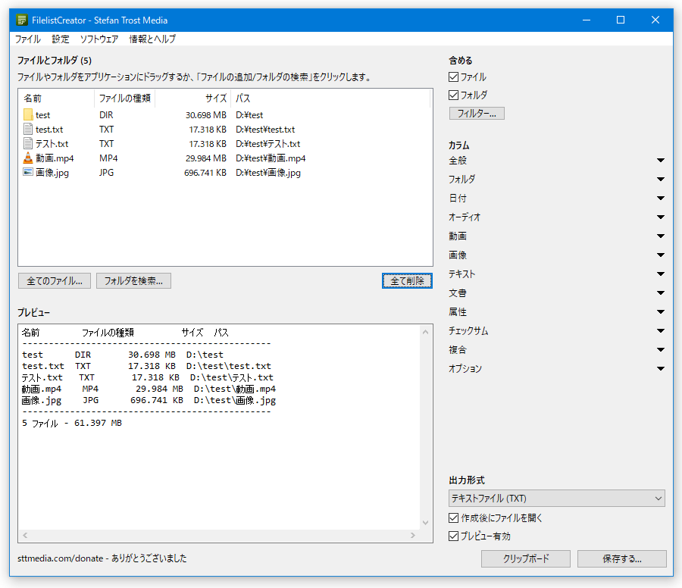The image size is (682, 588).
Task: Expand the フォルダ column section
Action: tap(661, 179)
